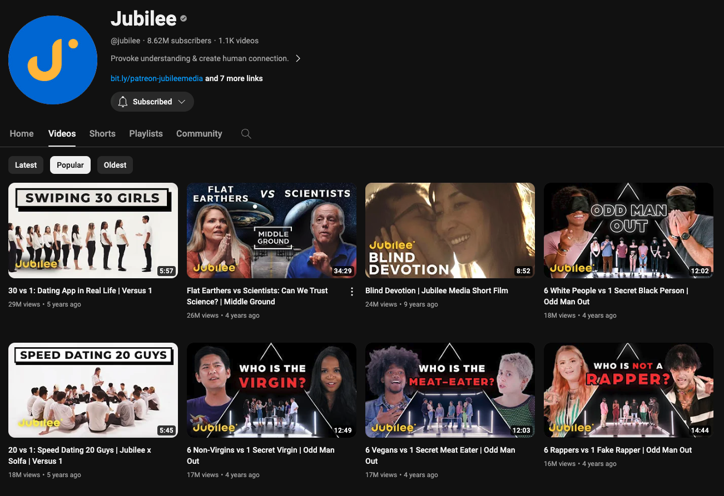Go to the Playlists tab
Viewport: 724px width, 496px height.
(x=146, y=133)
